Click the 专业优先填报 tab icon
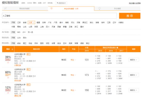 click(x=51, y=8)
